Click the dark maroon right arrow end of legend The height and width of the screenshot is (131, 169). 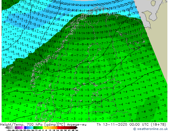coord(77,128)
